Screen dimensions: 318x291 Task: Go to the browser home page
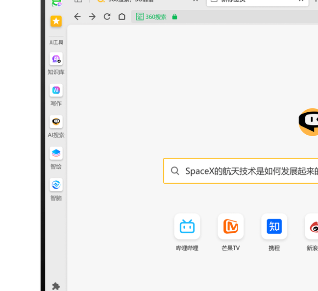click(122, 17)
